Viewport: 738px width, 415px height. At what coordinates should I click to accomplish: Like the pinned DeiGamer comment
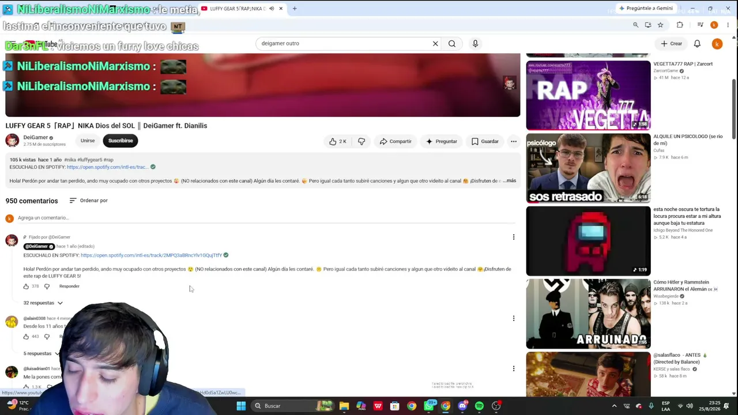(26, 286)
